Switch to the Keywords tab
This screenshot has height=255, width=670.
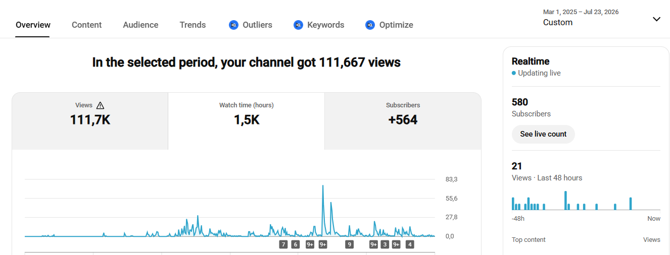319,25
